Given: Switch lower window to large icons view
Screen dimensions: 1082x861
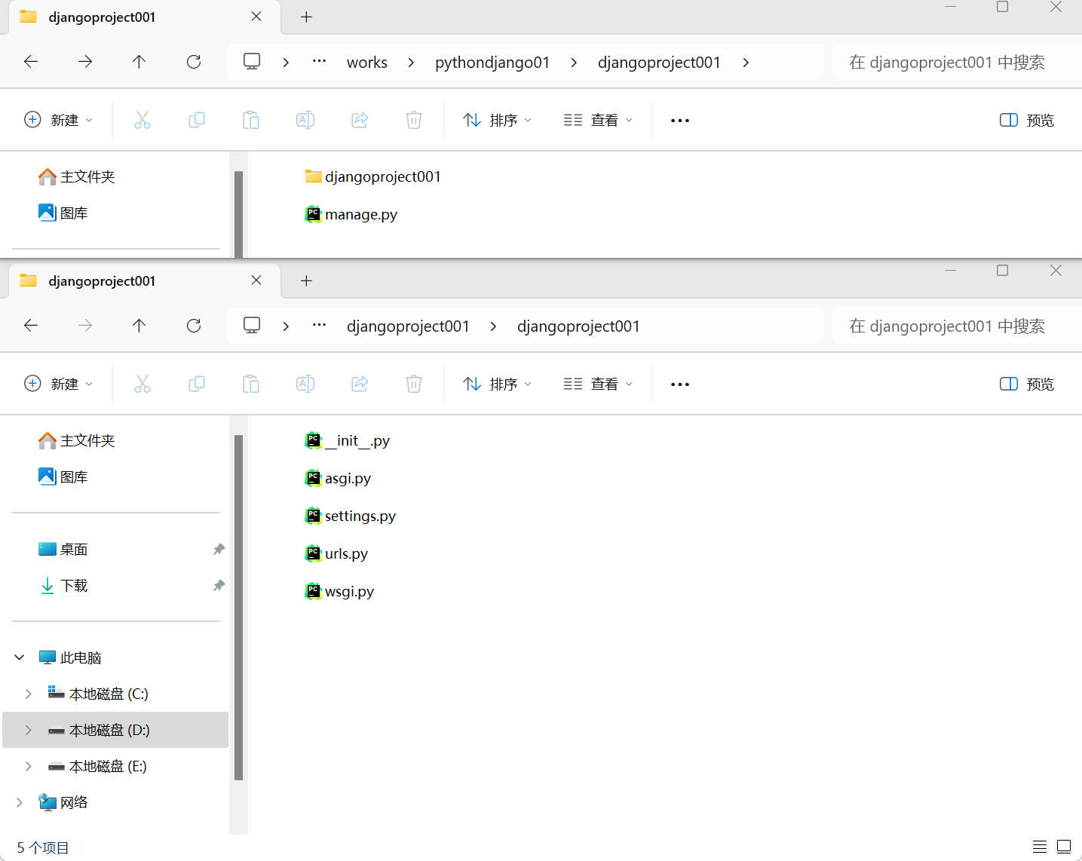Looking at the screenshot, I should [1064, 847].
